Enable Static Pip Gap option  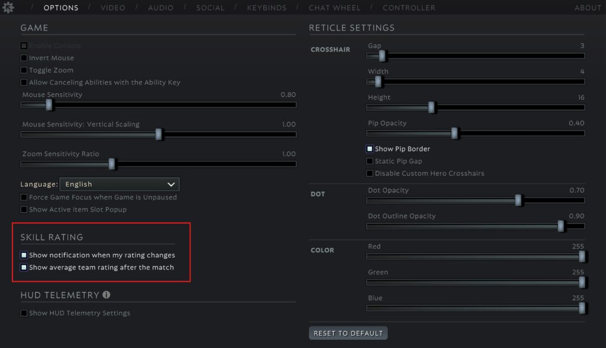point(370,161)
